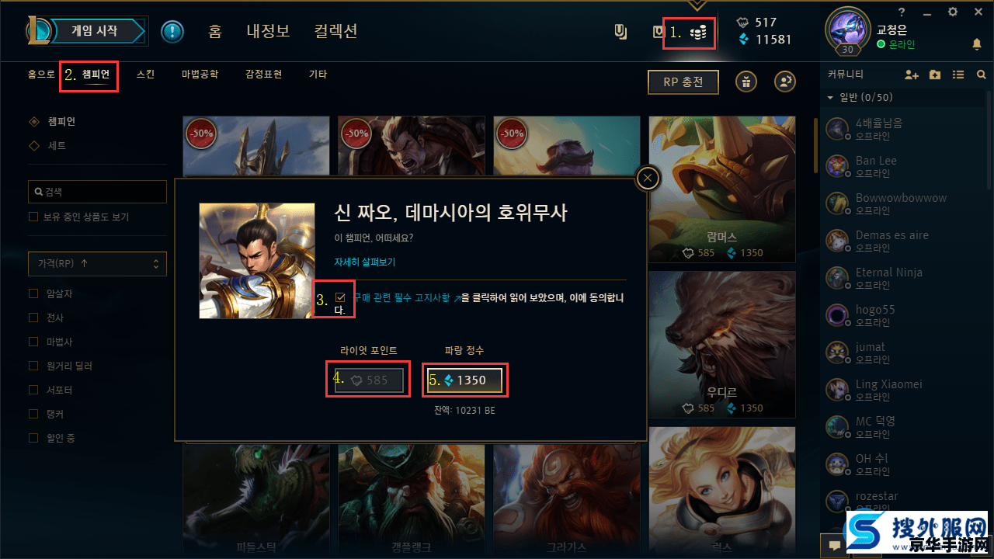Open the store coins icon
994x559 pixels.
[699, 33]
